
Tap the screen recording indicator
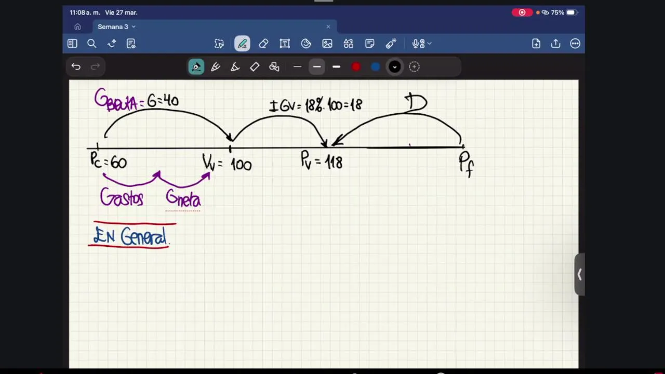click(x=522, y=12)
